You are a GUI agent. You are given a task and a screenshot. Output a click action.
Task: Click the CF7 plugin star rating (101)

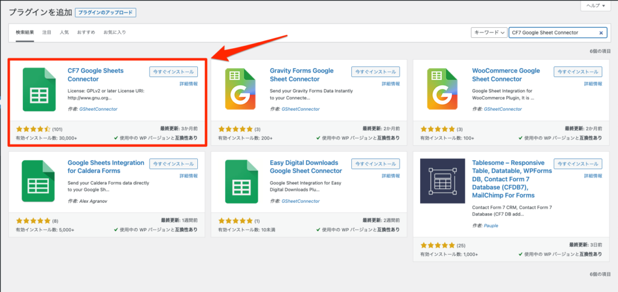click(x=34, y=129)
